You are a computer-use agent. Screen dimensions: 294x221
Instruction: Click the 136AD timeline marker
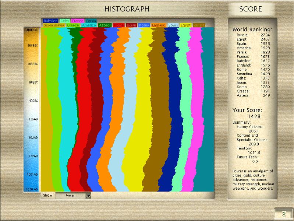[x=33, y=119]
